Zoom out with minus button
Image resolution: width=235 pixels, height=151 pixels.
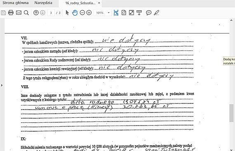pyautogui.click(x=82, y=13)
